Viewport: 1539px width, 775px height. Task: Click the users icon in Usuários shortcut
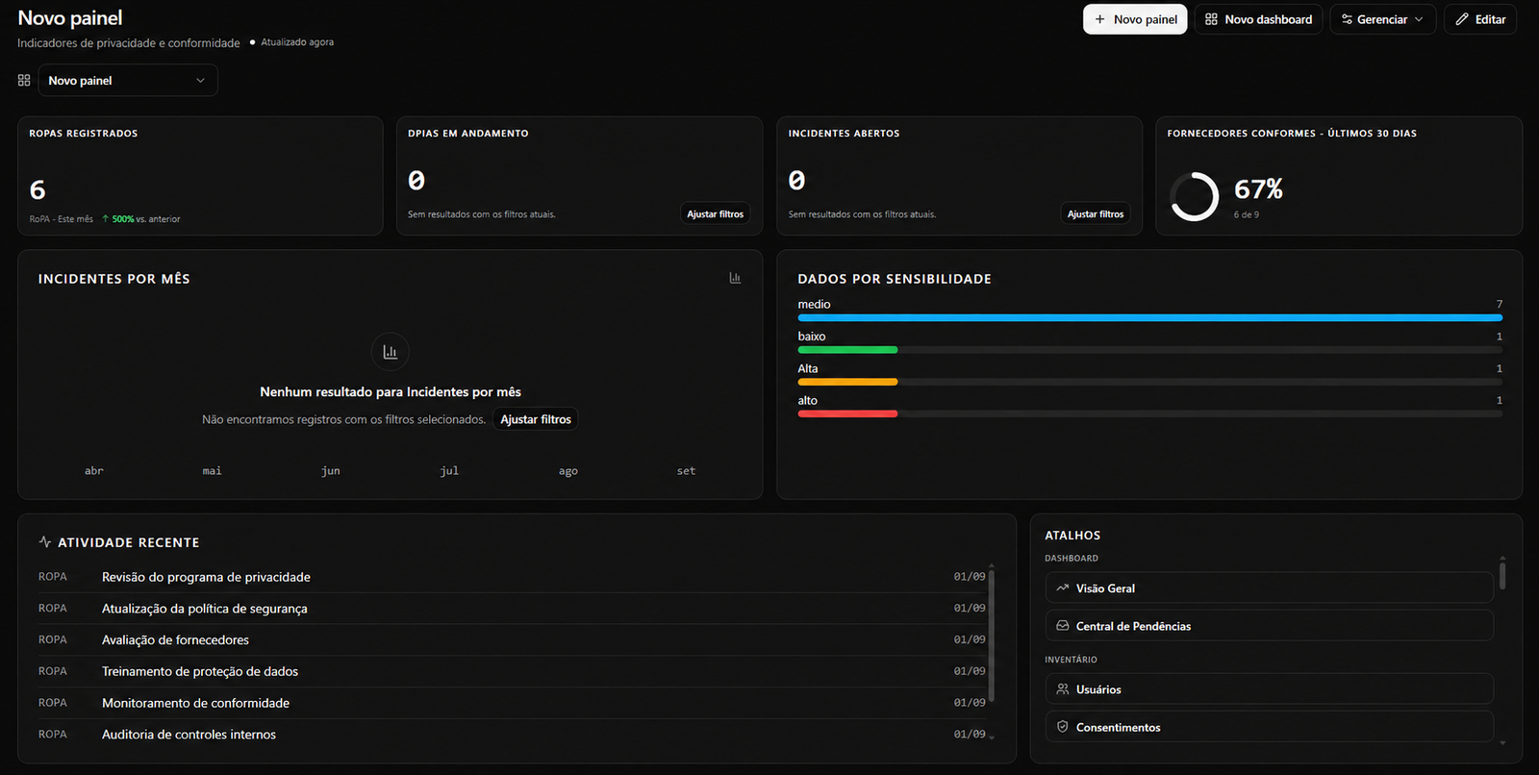point(1062,689)
